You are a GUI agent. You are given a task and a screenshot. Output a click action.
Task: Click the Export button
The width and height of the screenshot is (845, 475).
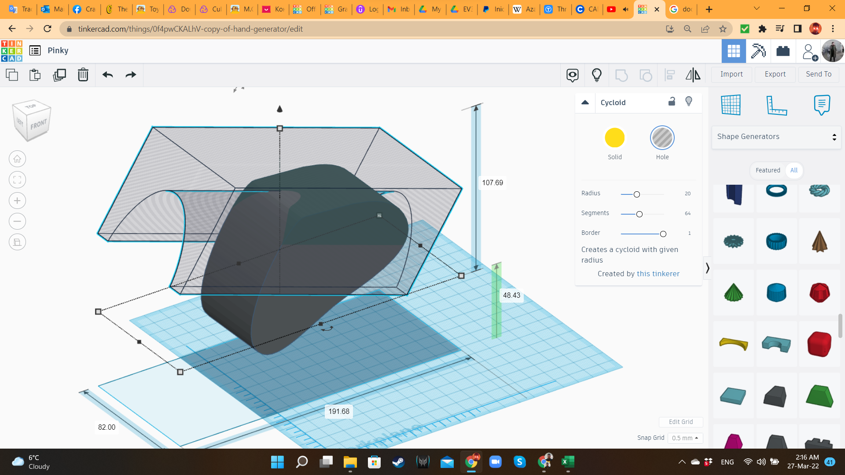[775, 74]
